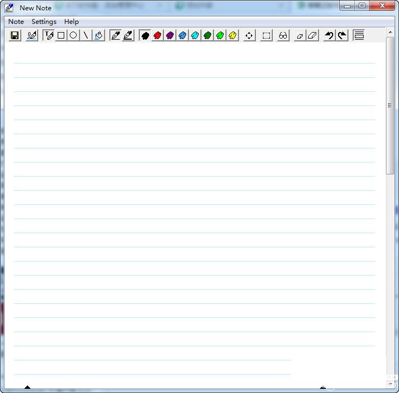
Task: Click the vertical scrollbar thumb
Action: pos(390,105)
